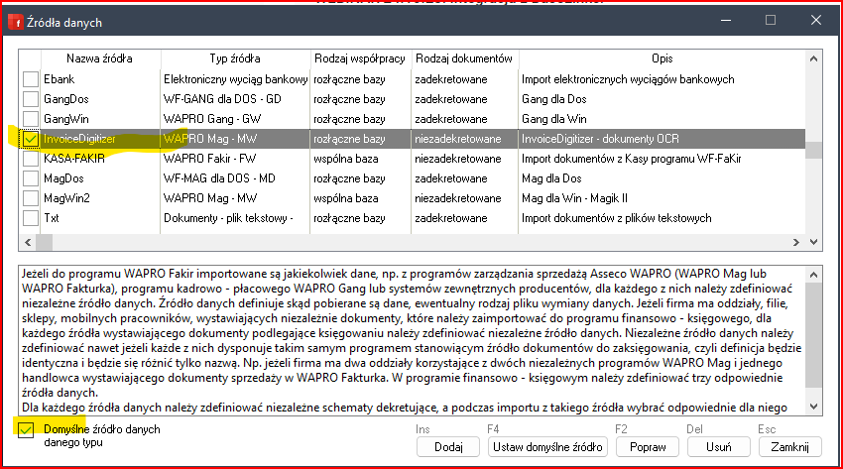The width and height of the screenshot is (843, 469).
Task: Click the Opis column header
Action: click(x=662, y=59)
